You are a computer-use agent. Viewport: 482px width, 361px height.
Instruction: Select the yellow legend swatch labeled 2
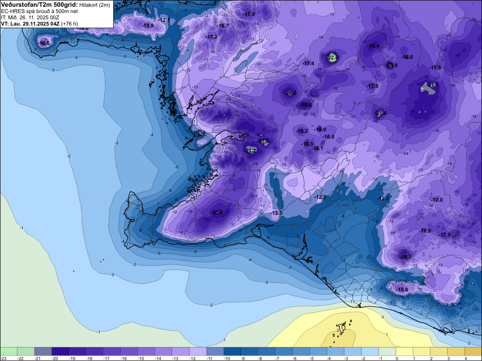click(x=439, y=351)
